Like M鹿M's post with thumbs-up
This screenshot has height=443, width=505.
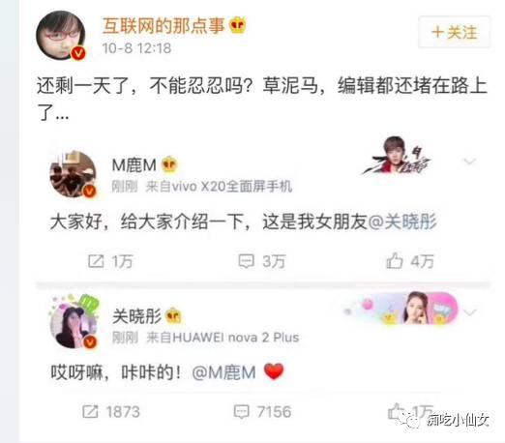point(395,260)
